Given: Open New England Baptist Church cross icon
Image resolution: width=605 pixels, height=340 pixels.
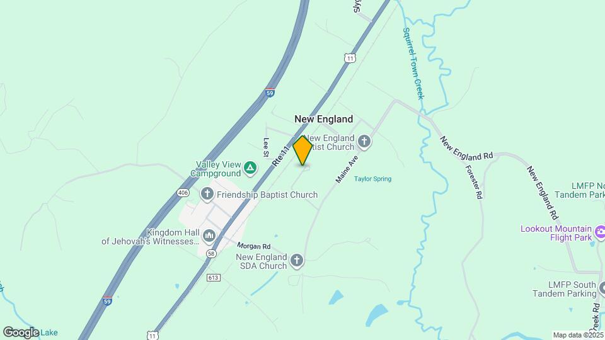Looking at the screenshot, I should pos(364,142).
